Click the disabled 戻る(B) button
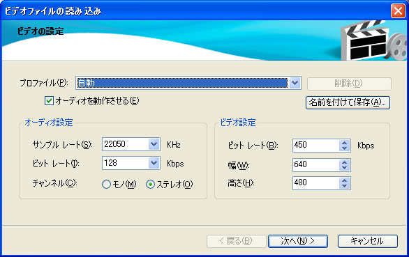This screenshot has width=409, height=257. [237, 241]
